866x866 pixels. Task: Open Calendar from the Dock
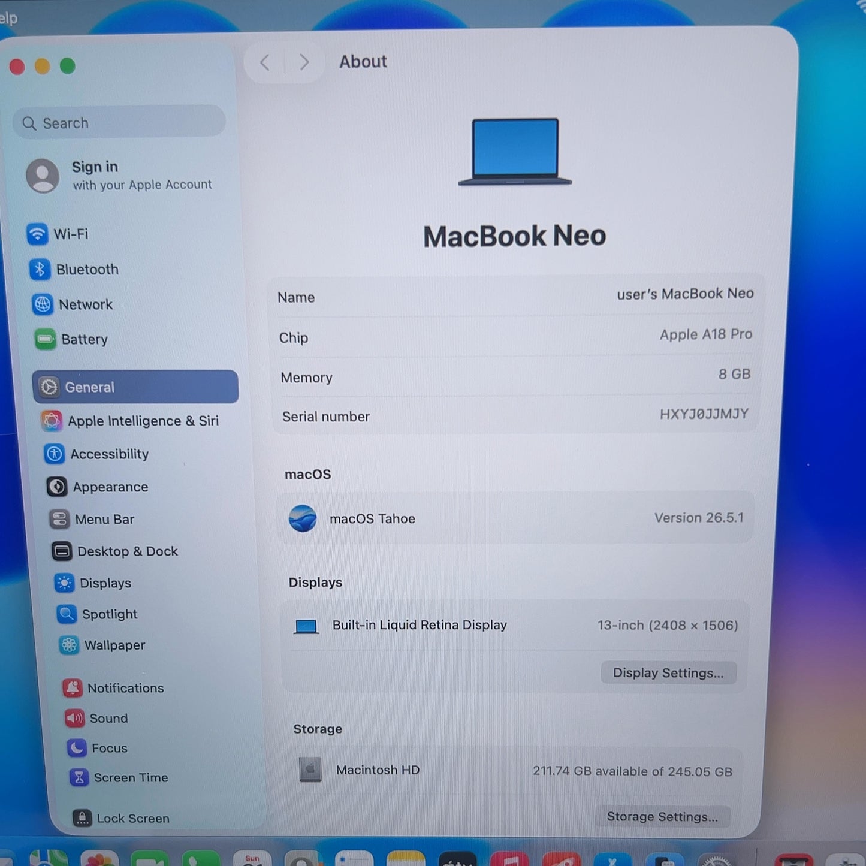[252, 858]
